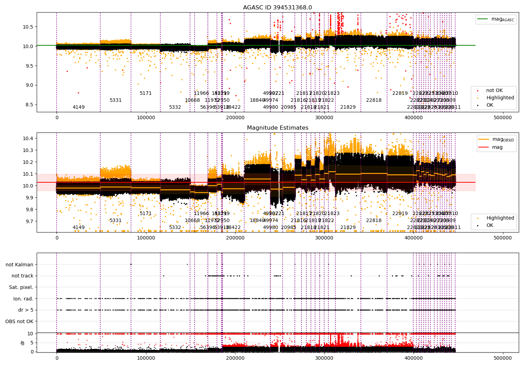524x366 pixels.
Task: Click observation label 21829 in top plot
Action: (348, 107)
